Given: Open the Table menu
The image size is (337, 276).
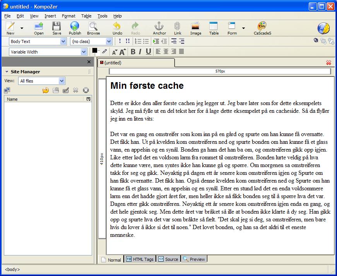Looking at the screenshot, I should pos(86,16).
